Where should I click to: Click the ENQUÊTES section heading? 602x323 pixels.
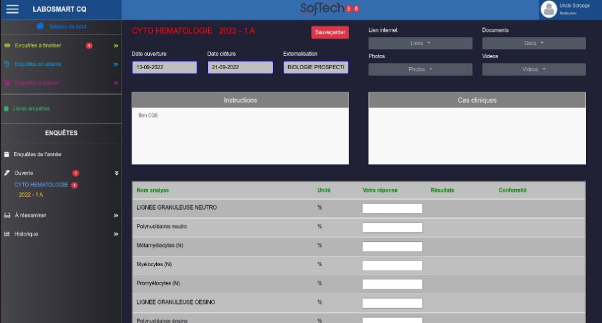tap(61, 133)
